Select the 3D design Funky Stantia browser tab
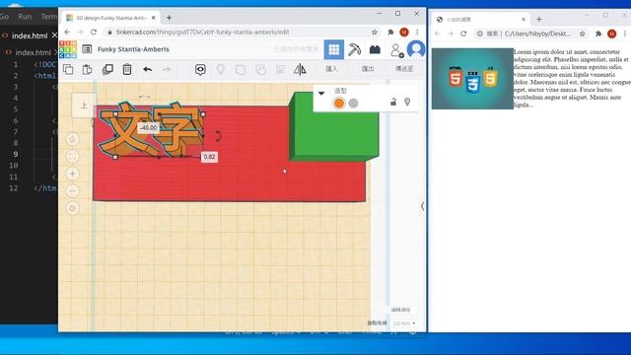The width and height of the screenshot is (631, 355). tap(111, 18)
